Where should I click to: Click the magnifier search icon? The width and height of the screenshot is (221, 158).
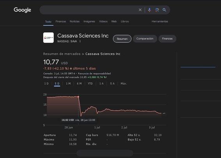(164, 10)
